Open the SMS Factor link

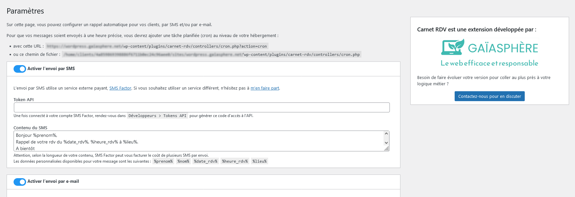click(120, 88)
